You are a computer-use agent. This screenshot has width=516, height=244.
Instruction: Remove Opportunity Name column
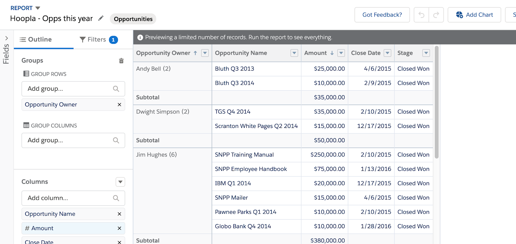119,214
